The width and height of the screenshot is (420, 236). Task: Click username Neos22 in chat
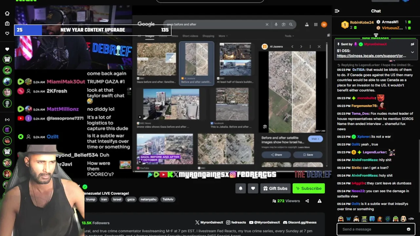point(358,191)
